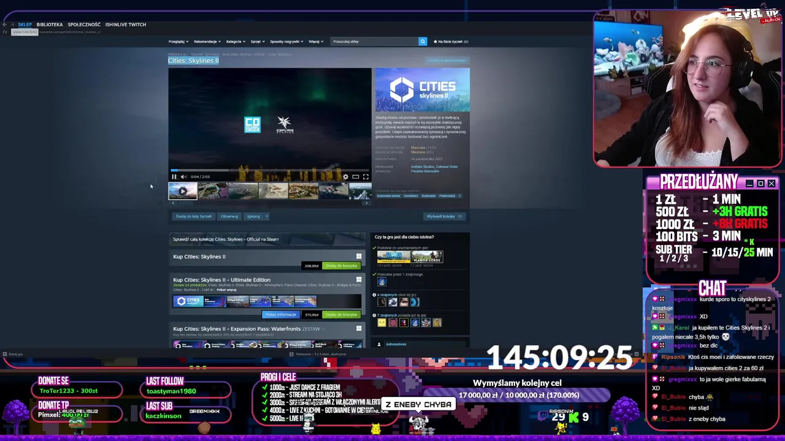Expand Pokaż więcej in Ultimate Edition
The image size is (785, 441).
pyautogui.click(x=226, y=290)
